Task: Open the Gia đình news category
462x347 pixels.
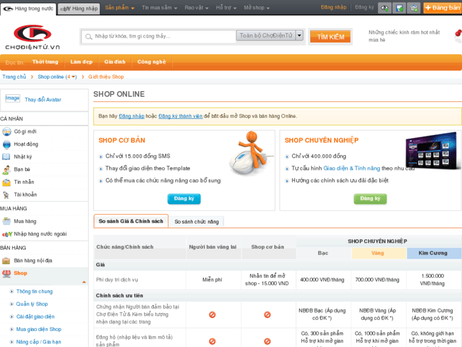Action: (x=114, y=62)
